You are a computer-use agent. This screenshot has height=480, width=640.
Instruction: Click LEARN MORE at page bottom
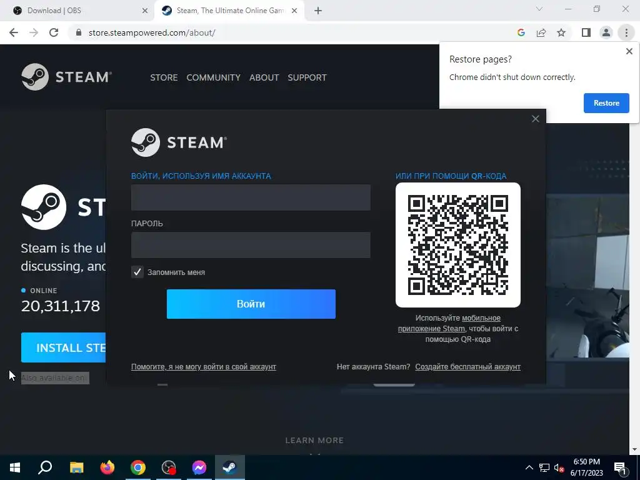point(314,441)
